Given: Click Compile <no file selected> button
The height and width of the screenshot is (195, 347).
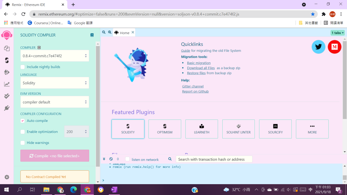Looking at the screenshot, I should (55, 156).
